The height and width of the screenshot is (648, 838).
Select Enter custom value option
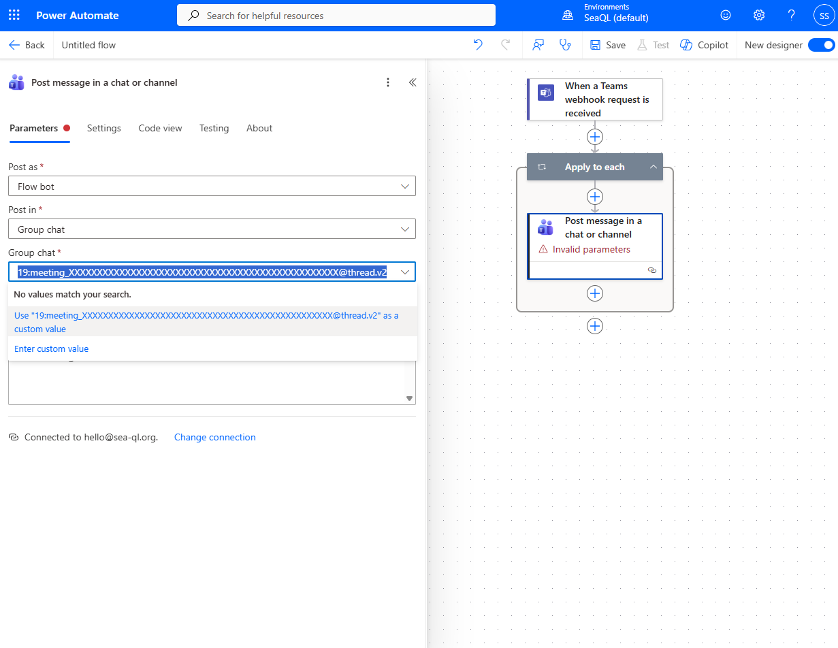[52, 349]
